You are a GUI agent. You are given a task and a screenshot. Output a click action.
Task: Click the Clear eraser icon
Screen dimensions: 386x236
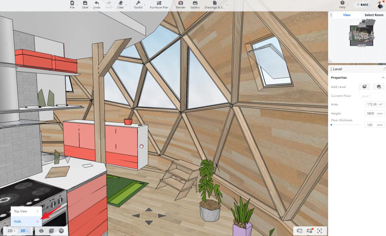120,5
